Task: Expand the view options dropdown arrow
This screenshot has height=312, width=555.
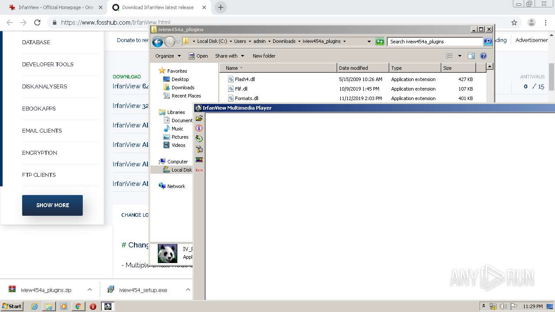Action: [x=460, y=56]
